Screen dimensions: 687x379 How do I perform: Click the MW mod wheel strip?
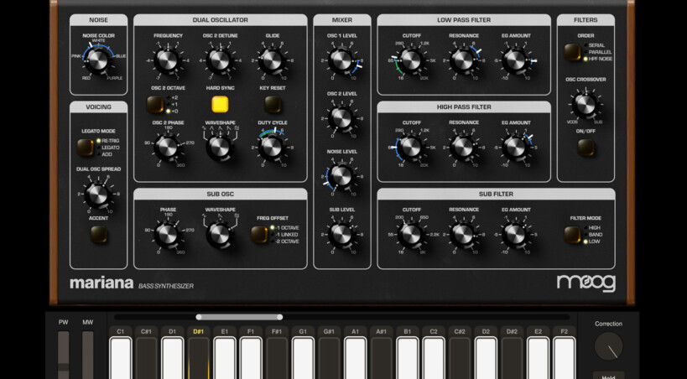pos(88,355)
